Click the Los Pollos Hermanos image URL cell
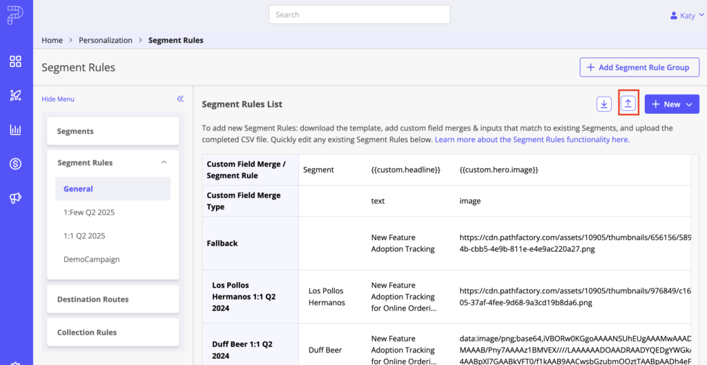This screenshot has height=365, width=707. [x=574, y=297]
